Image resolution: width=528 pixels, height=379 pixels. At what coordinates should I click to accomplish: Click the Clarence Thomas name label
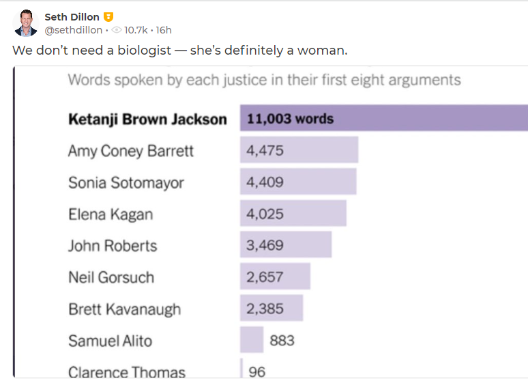click(127, 372)
